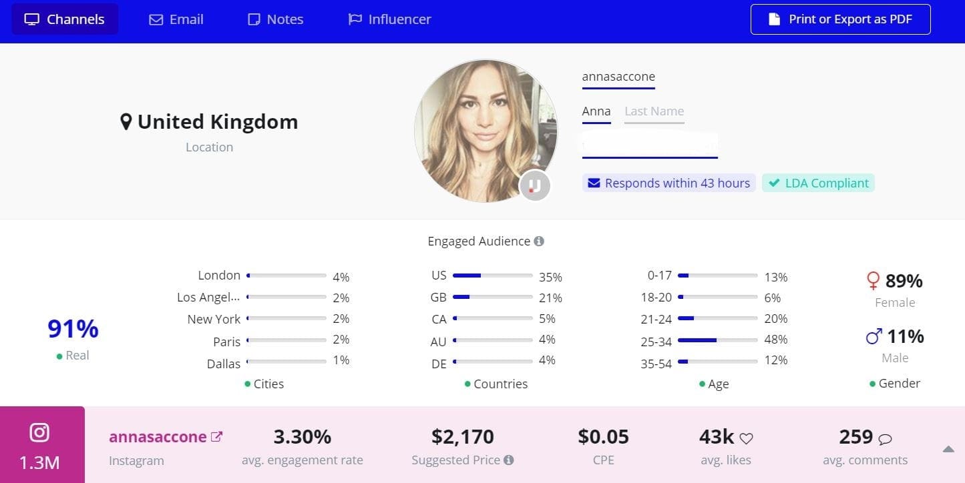Screen dimensions: 965x483
Task: Select the Notes tab
Action: tap(275, 19)
